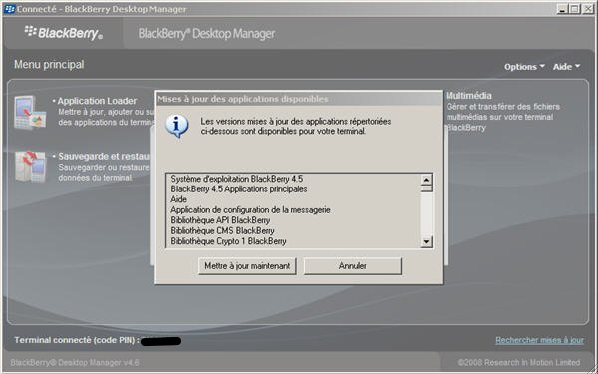Open Rechercher mises à jour link
Screen dimensions: 598x374
point(539,340)
